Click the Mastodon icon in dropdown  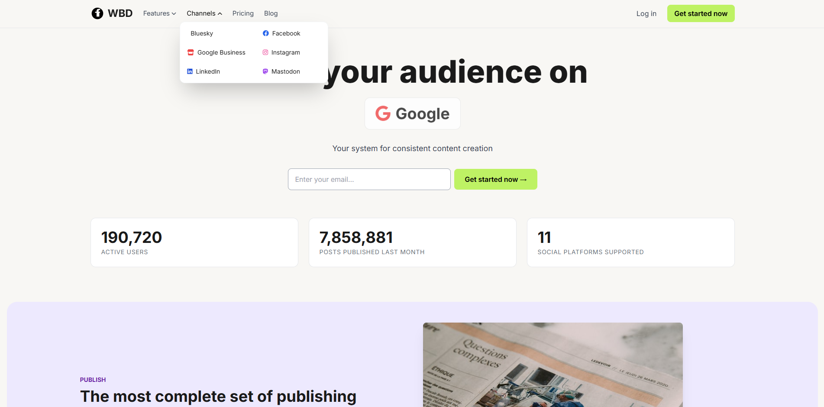pos(265,71)
